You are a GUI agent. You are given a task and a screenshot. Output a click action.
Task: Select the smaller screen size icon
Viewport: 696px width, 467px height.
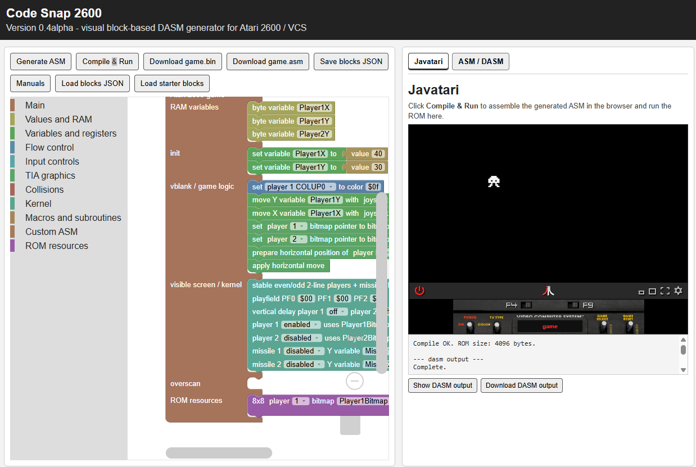click(x=641, y=292)
